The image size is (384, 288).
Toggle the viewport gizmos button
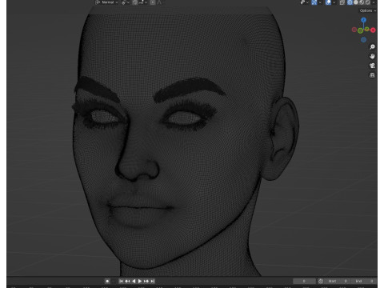tap(314, 2)
